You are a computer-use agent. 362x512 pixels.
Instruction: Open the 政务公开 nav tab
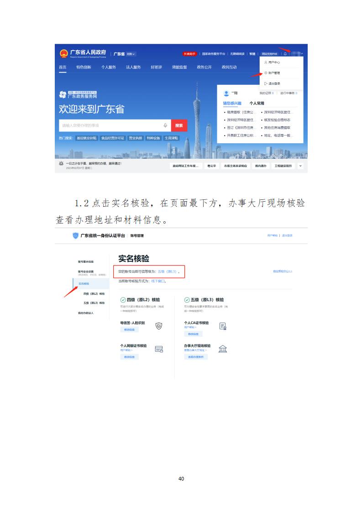tap(204, 67)
